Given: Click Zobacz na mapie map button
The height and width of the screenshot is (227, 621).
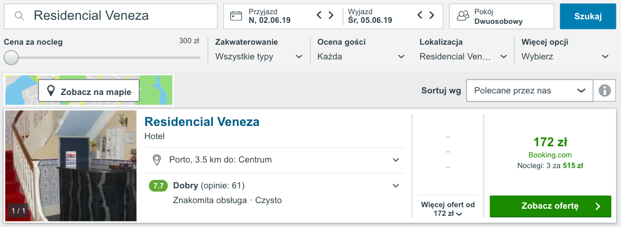Looking at the screenshot, I should pos(89,92).
